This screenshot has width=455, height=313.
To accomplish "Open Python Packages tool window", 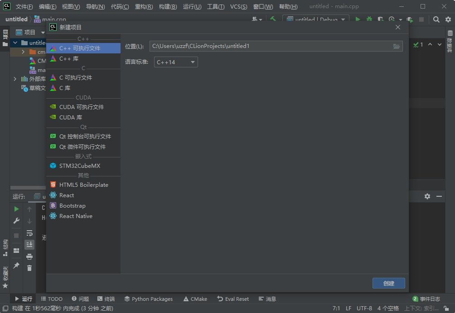I will (x=148, y=299).
